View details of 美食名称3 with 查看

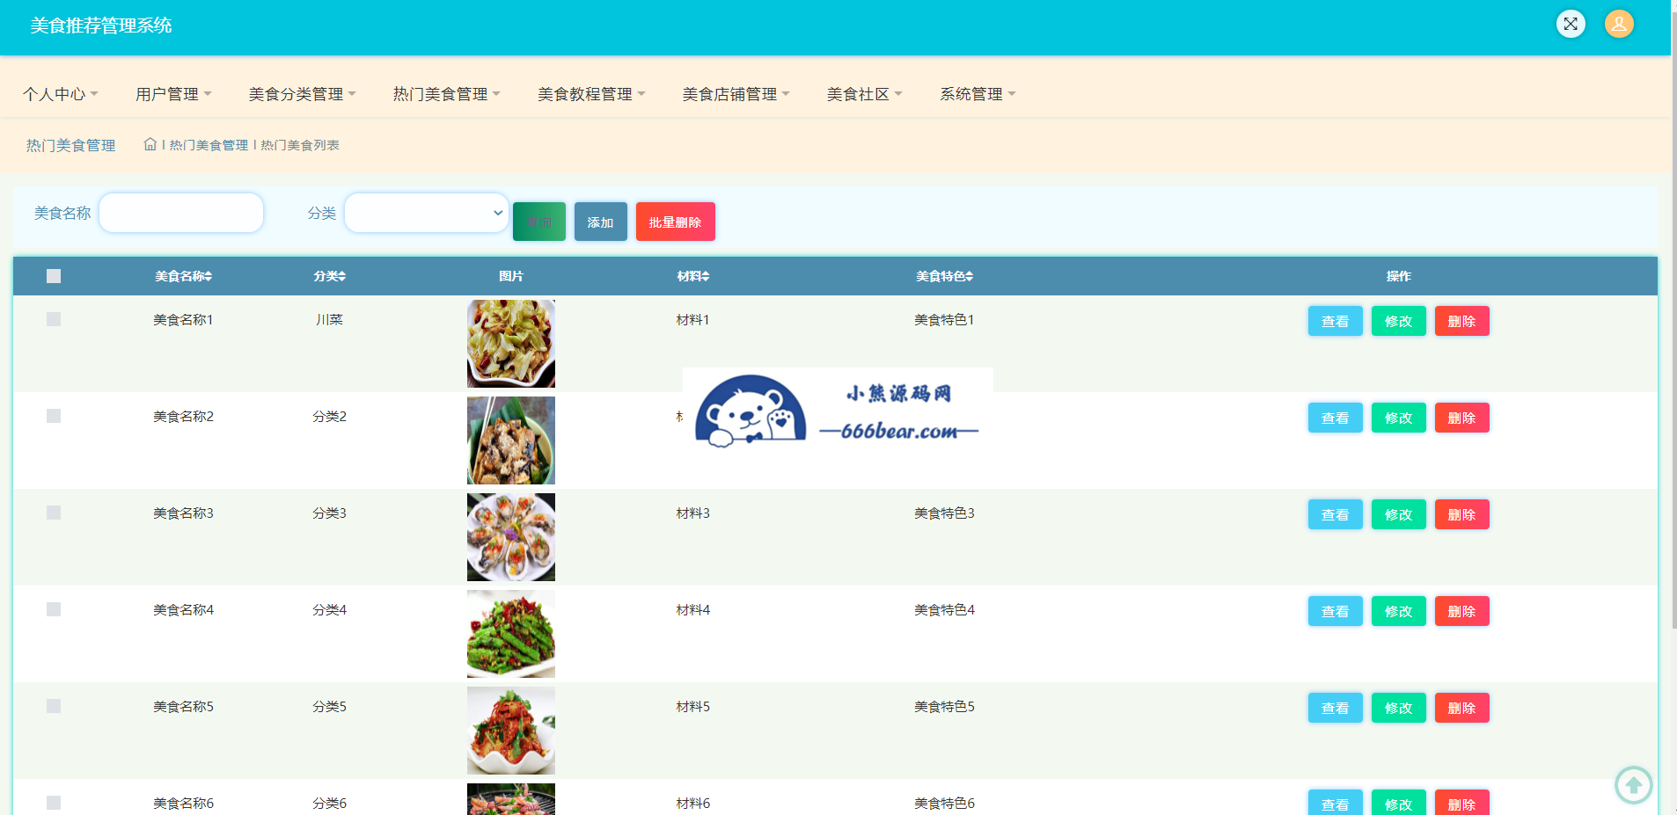[x=1336, y=514]
